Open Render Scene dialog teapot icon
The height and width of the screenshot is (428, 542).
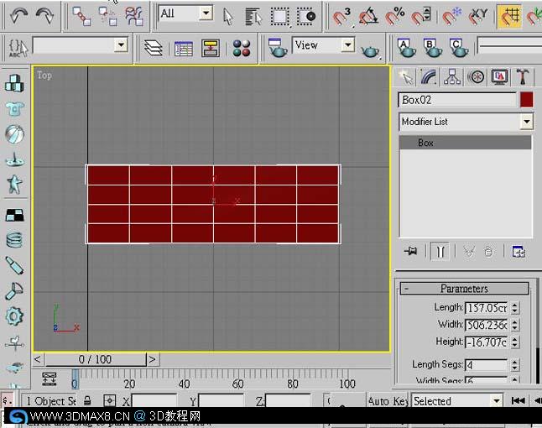tap(278, 48)
